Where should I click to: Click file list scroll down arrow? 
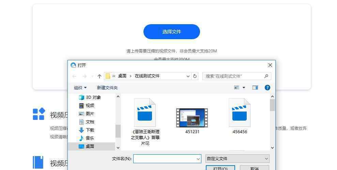pyautogui.click(x=272, y=148)
